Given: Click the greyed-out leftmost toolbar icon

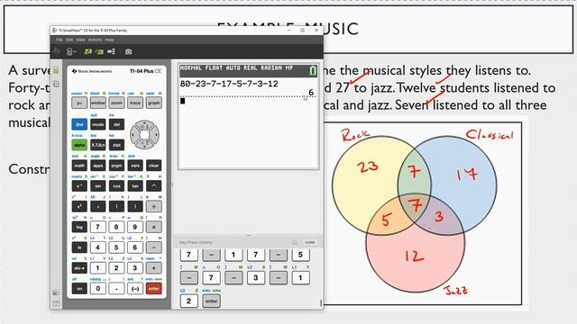Looking at the screenshot, I should click(x=57, y=52).
